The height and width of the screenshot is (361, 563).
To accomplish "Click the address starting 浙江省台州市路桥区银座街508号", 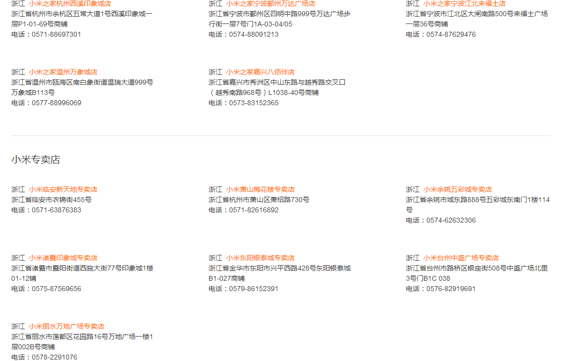I will coord(477,273).
